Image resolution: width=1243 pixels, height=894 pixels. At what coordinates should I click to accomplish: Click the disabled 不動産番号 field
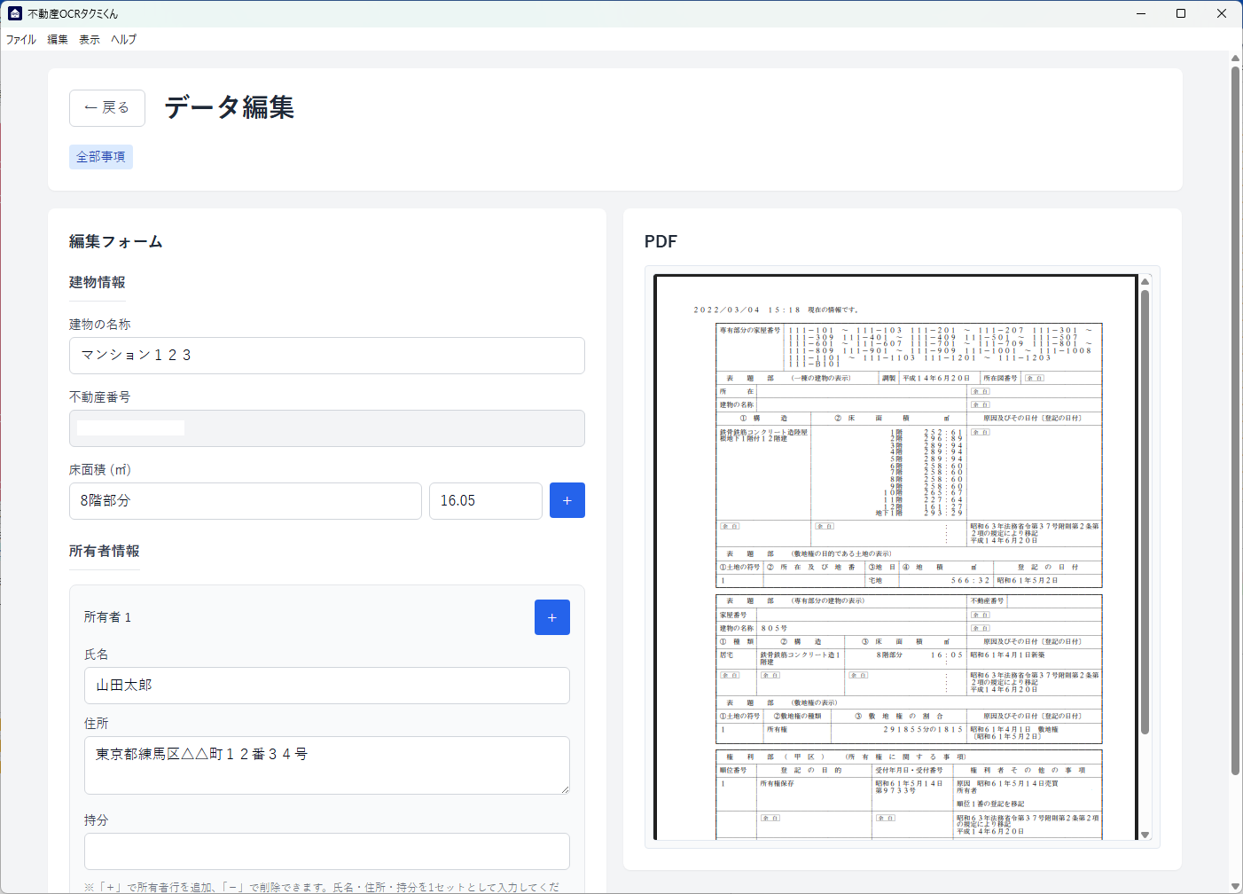click(326, 428)
